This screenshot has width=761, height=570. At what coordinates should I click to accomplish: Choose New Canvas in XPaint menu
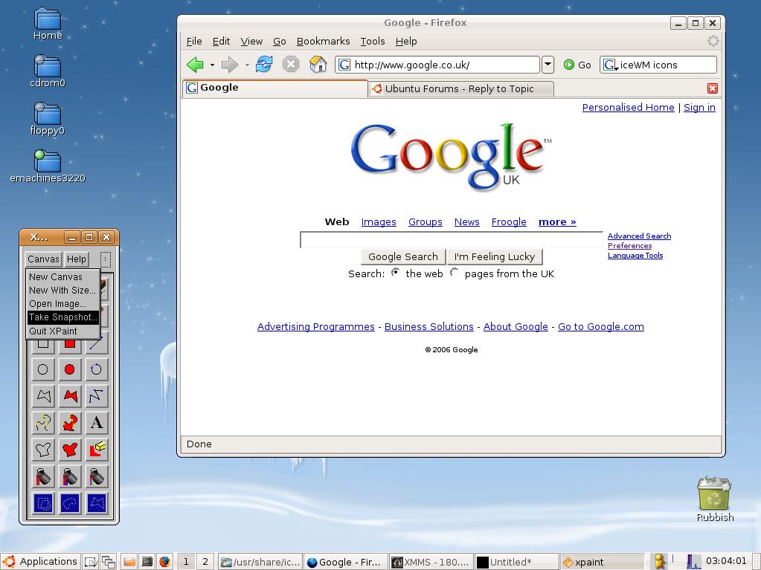[x=63, y=276]
